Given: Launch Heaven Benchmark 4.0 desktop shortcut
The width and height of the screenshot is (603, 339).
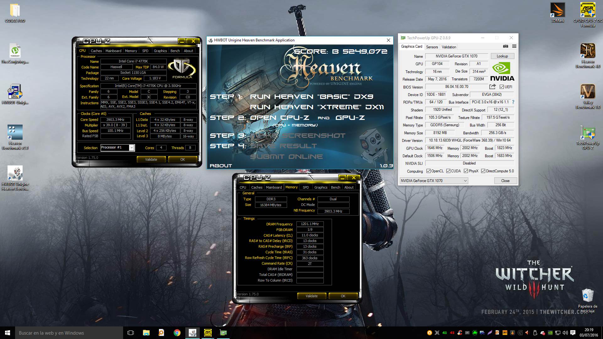Looking at the screenshot, I should (588, 56).
